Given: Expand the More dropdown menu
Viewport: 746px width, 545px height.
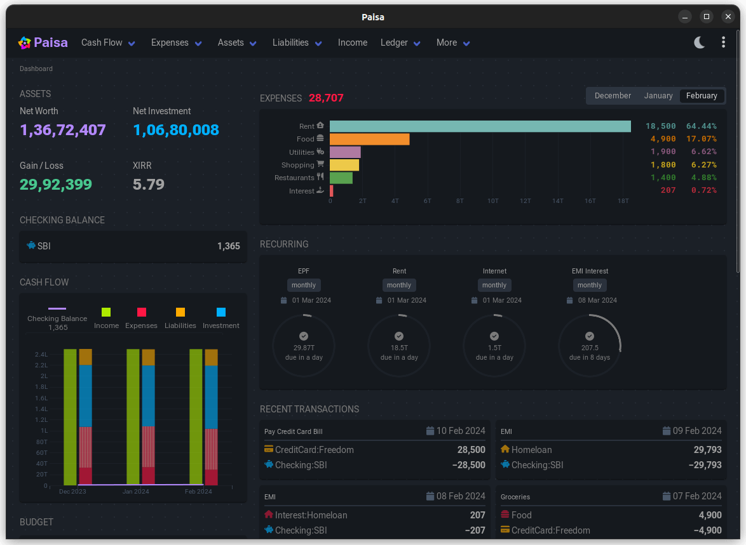Looking at the screenshot, I should (452, 43).
